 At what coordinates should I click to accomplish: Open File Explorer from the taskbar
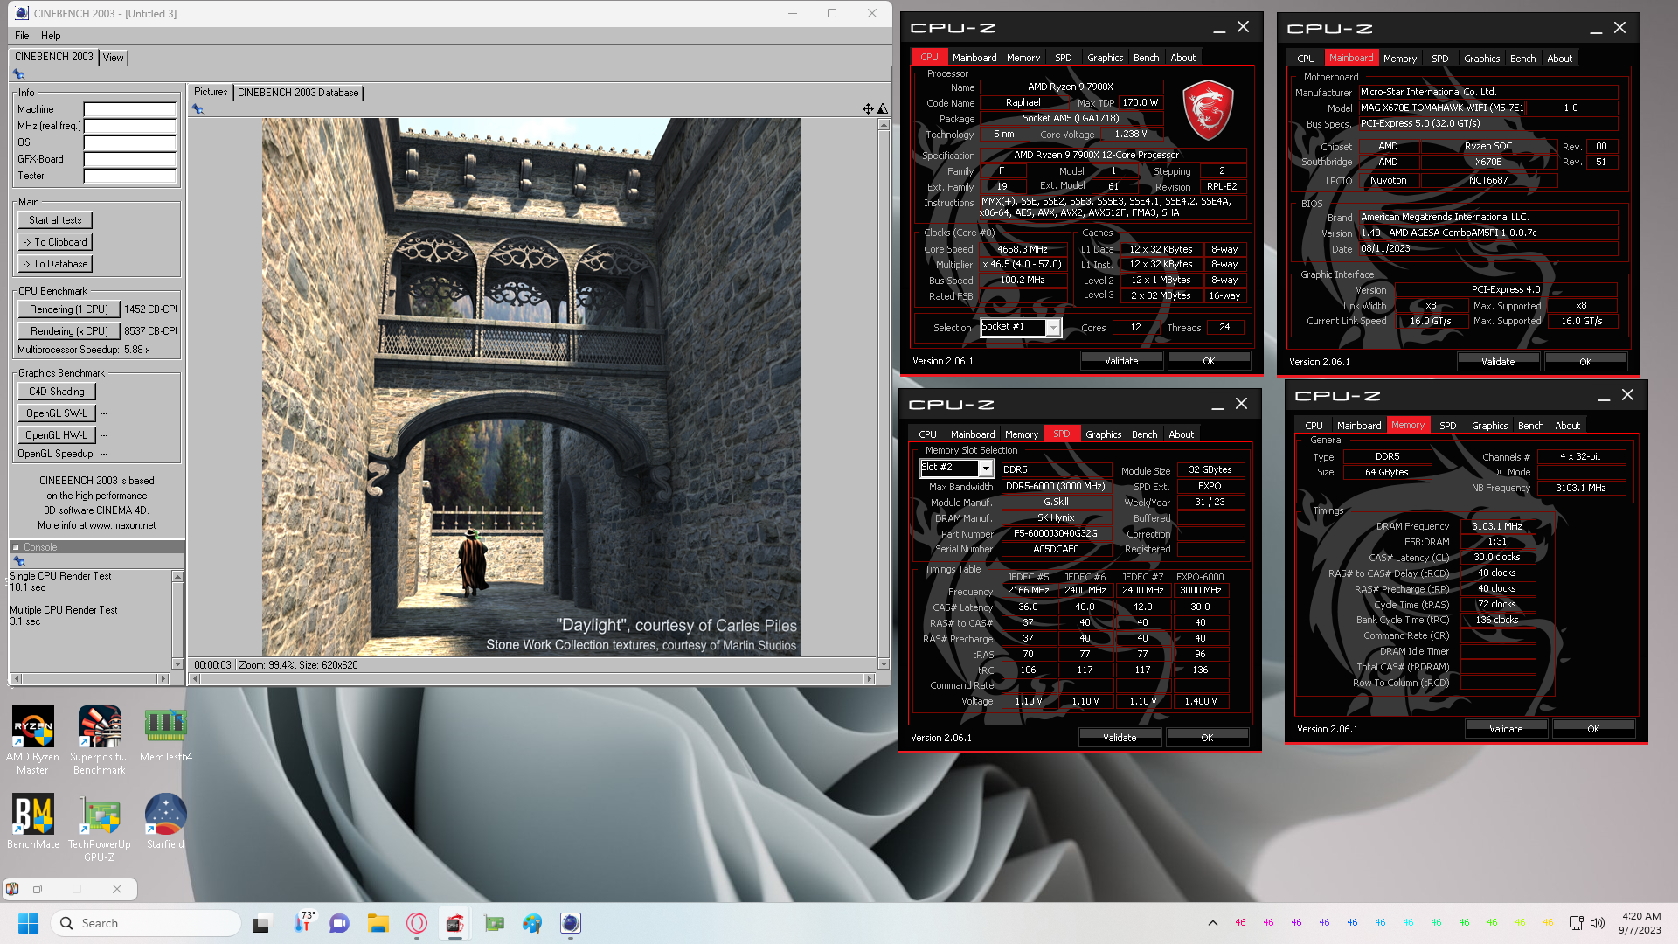pos(378,923)
